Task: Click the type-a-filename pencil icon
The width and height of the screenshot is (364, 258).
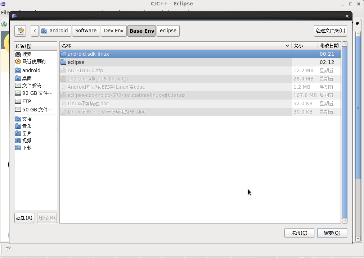Action: [x=20, y=31]
